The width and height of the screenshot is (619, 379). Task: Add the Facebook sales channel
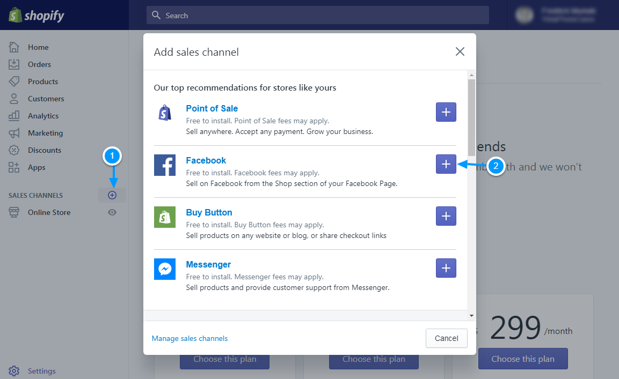click(x=446, y=164)
